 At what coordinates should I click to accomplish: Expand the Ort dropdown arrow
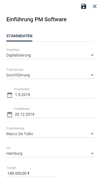(92, 153)
